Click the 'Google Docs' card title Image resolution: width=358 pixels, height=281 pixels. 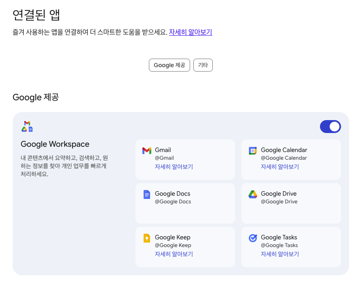click(x=173, y=194)
